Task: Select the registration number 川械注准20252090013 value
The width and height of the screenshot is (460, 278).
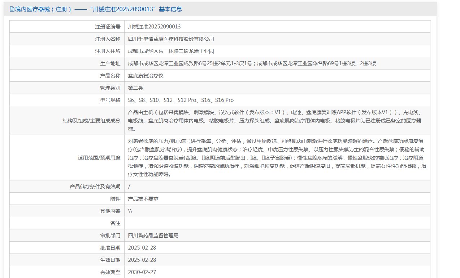Action: pyautogui.click(x=154, y=27)
